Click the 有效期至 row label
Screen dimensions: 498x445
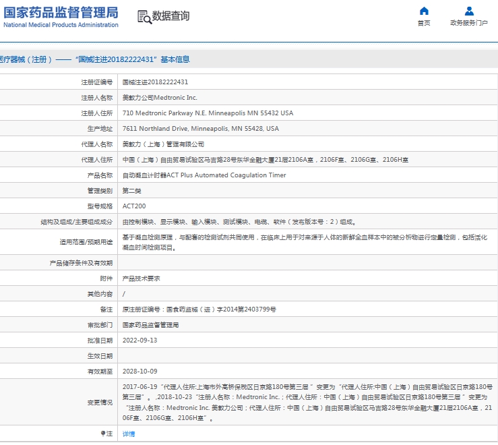[x=100, y=372]
